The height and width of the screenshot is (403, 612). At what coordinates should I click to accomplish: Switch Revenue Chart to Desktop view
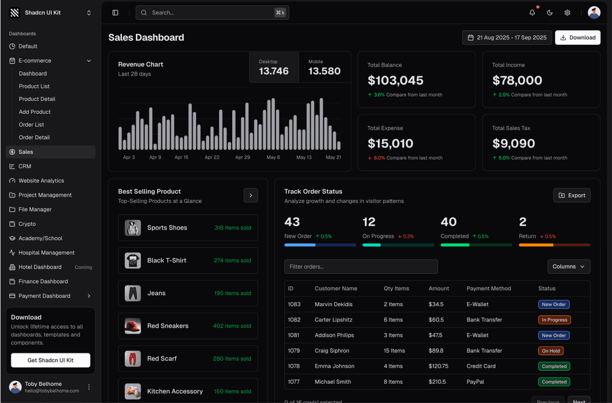274,67
